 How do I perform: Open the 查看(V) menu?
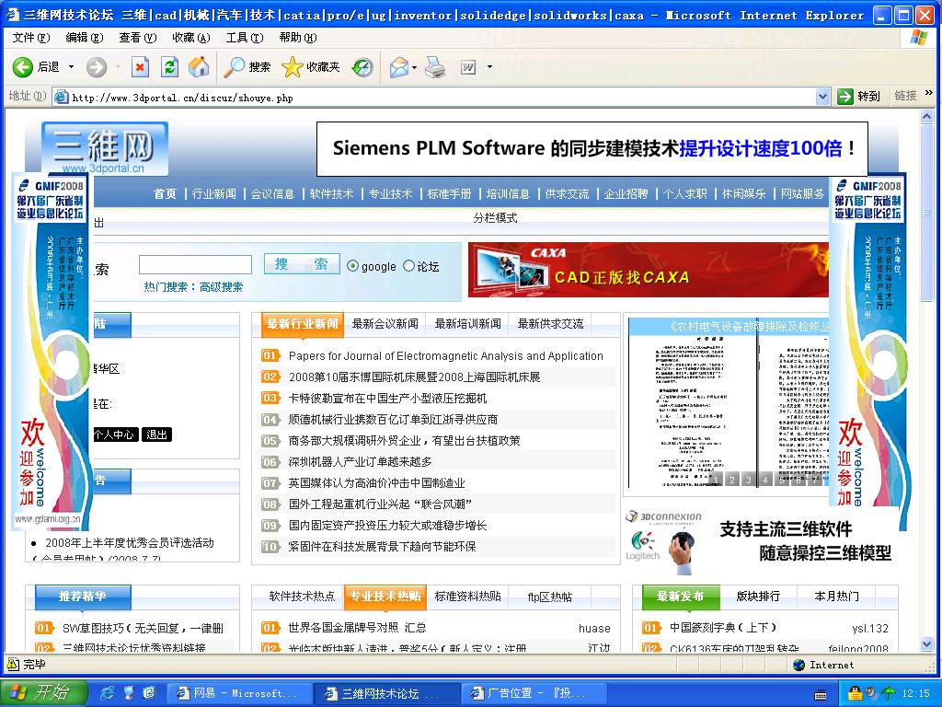point(138,37)
